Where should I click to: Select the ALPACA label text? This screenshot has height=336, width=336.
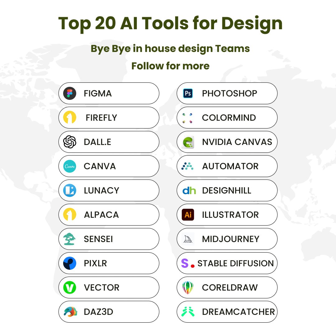coord(101,215)
